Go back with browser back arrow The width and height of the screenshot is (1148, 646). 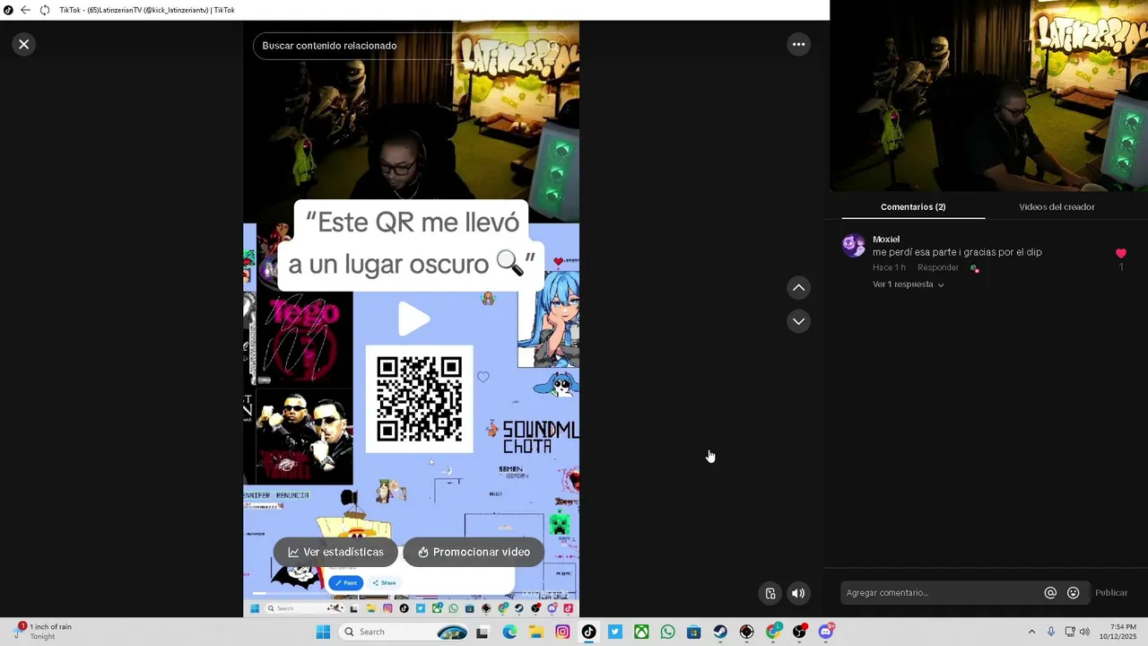(25, 10)
